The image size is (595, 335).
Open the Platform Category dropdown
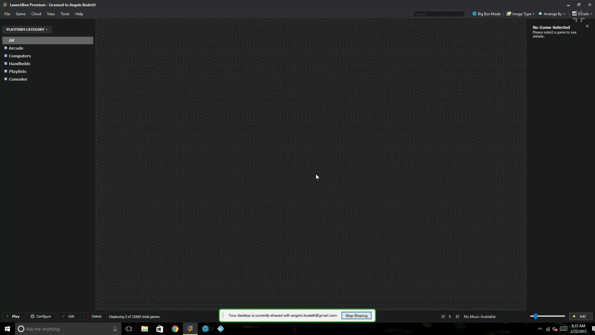[x=27, y=29]
